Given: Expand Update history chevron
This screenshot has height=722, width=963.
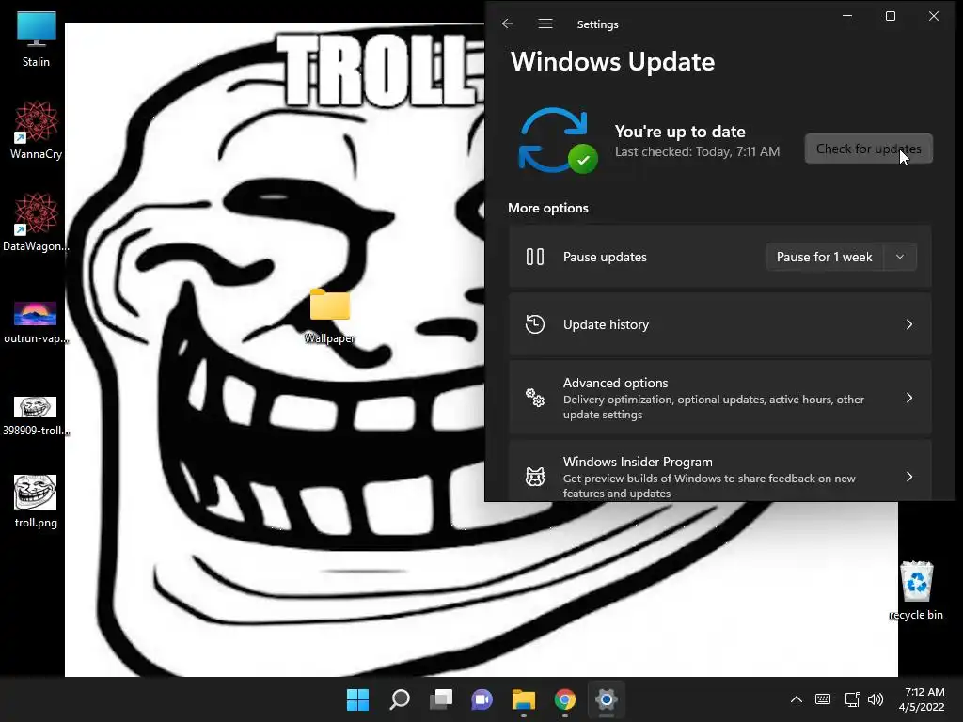Looking at the screenshot, I should click(x=909, y=324).
